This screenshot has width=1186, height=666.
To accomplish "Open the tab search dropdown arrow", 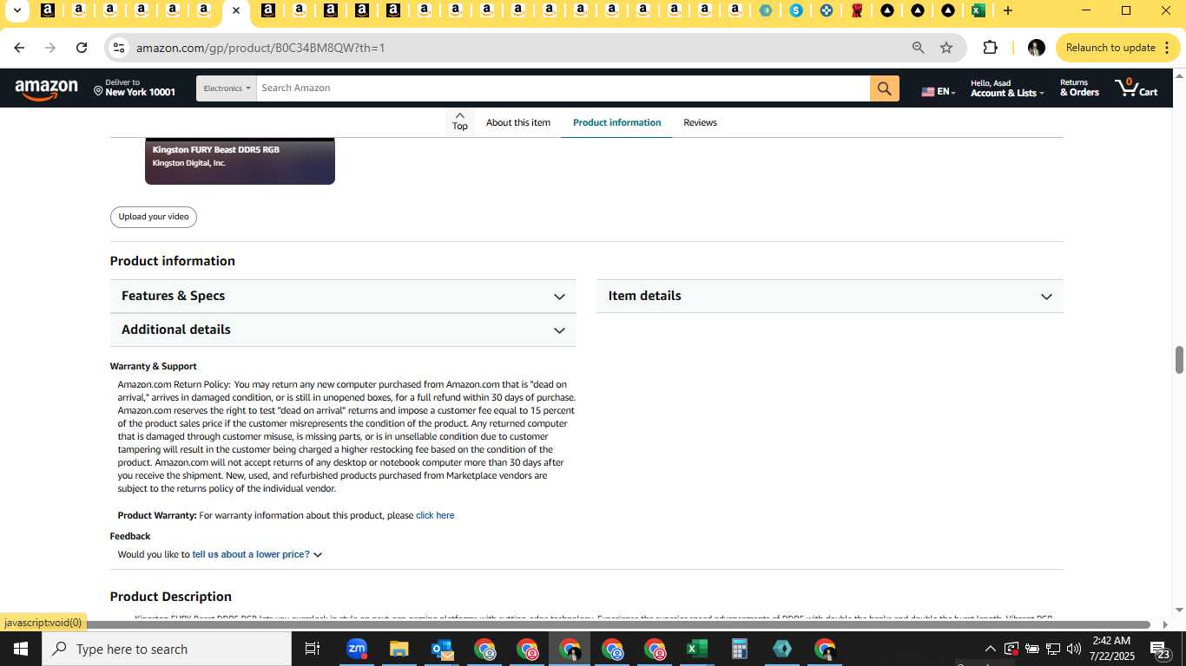I will point(17,11).
